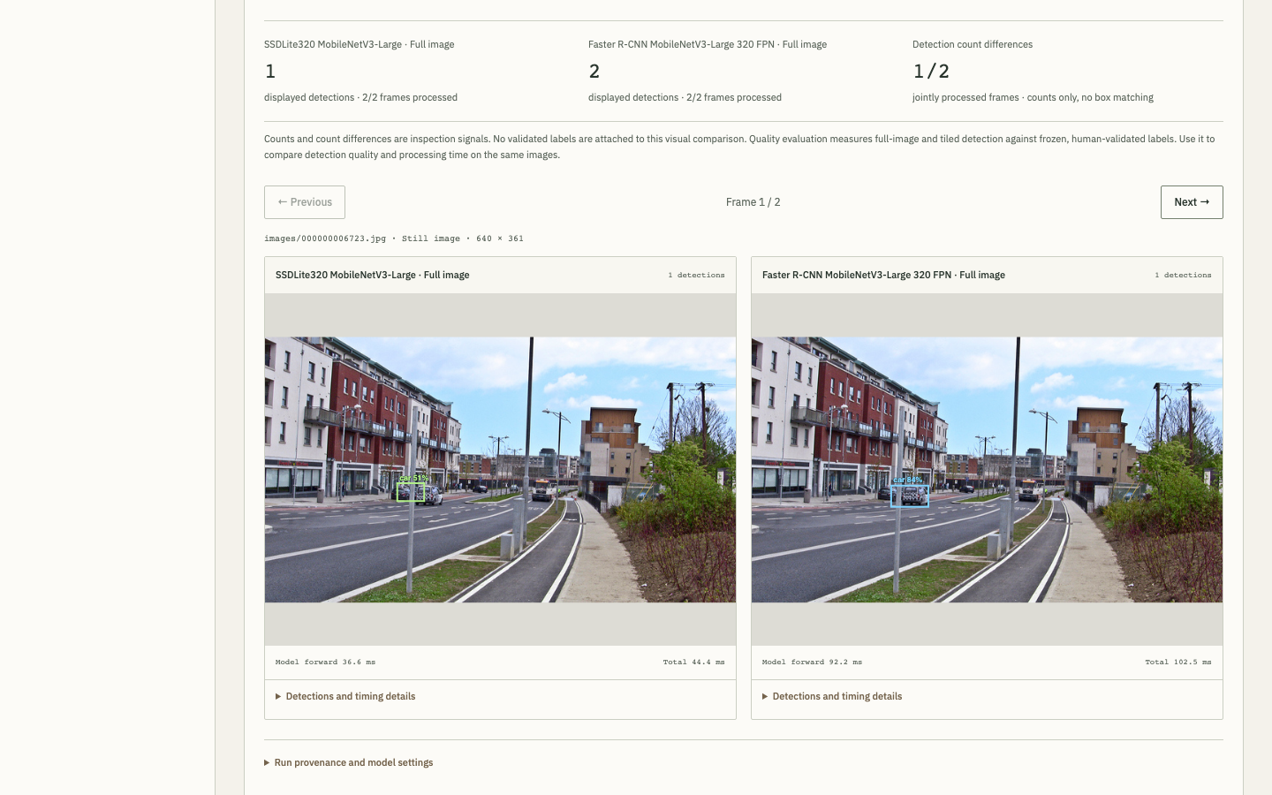The width and height of the screenshot is (1272, 795).
Task: Expand Run provenance and model settings
Action: tap(349, 762)
